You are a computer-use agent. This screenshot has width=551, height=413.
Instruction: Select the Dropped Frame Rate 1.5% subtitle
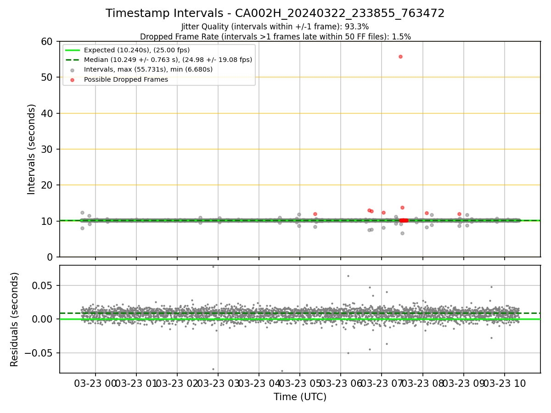pos(275,37)
